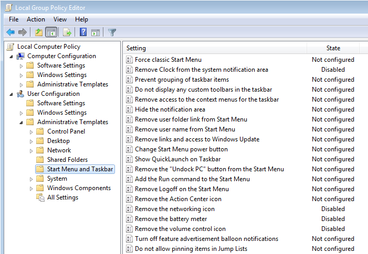Click policy icon beside Force classic Start Menu
The image size is (368, 254).
pyautogui.click(x=129, y=60)
